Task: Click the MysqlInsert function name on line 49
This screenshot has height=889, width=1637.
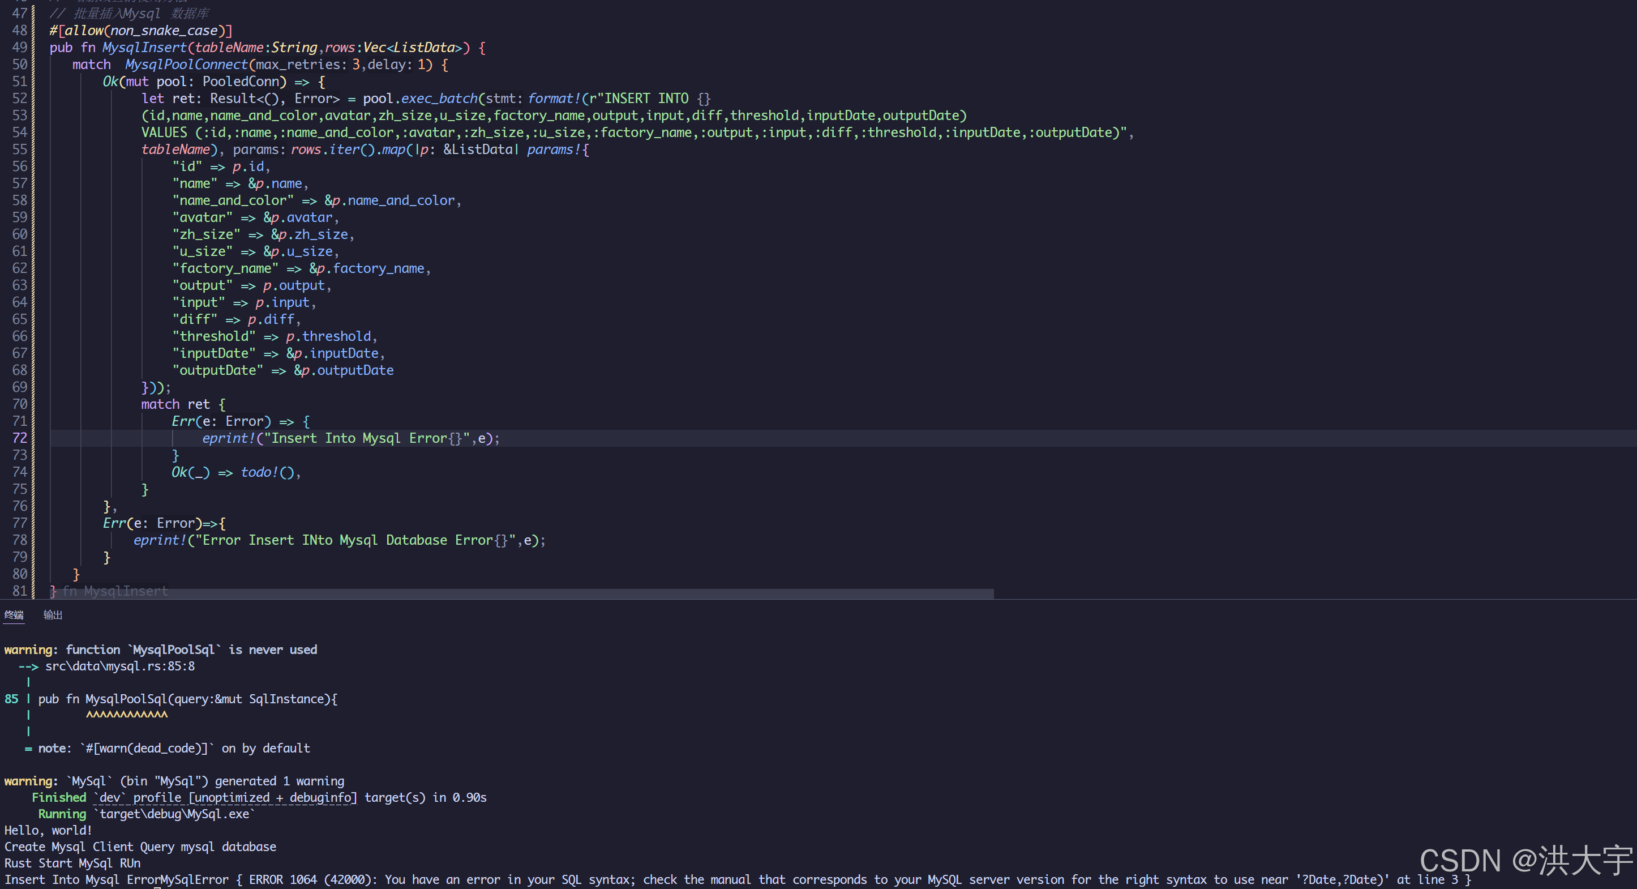Action: click(145, 48)
